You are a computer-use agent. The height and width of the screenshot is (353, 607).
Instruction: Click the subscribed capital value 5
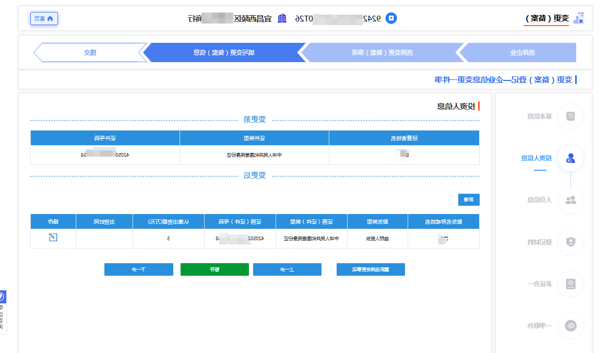point(169,239)
